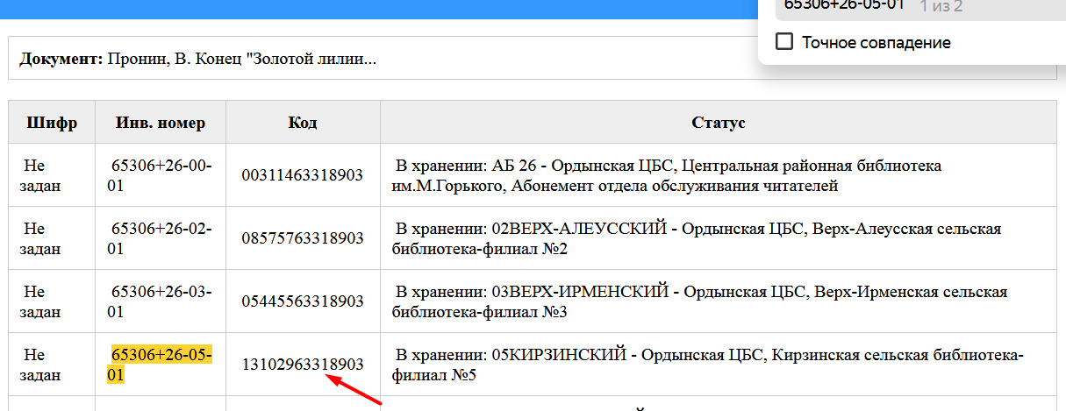Image resolution: width=1066 pixels, height=411 pixels.
Task: Click the 03ВЕРХ-ИРМЕНСКИЙ status text
Action: point(700,301)
